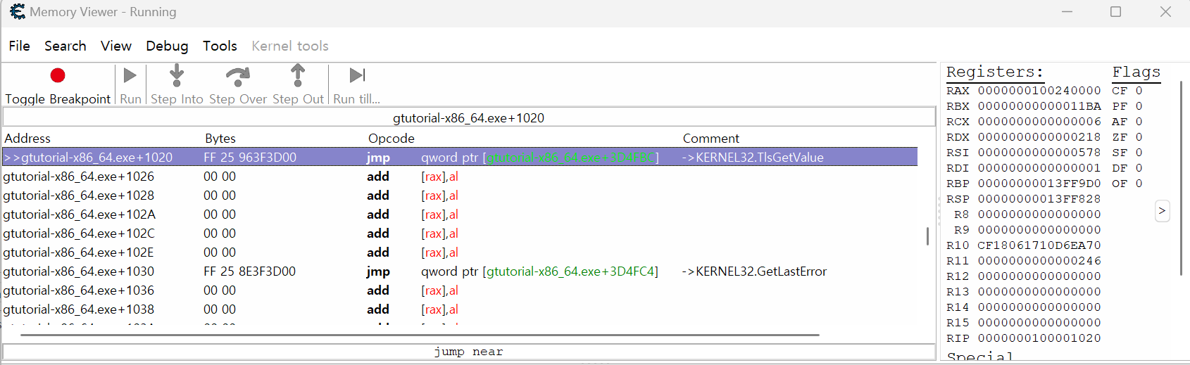Click the disassembler vertical scrollbar thumb
This screenshot has width=1190, height=365.
[x=927, y=236]
